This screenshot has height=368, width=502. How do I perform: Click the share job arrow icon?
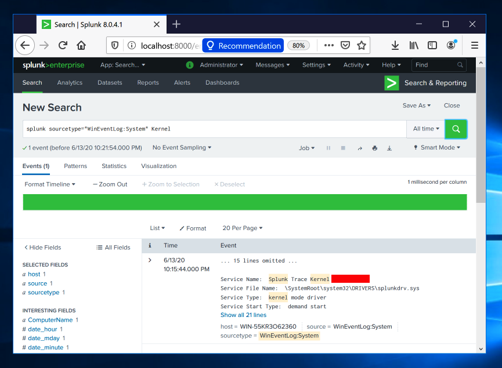360,148
